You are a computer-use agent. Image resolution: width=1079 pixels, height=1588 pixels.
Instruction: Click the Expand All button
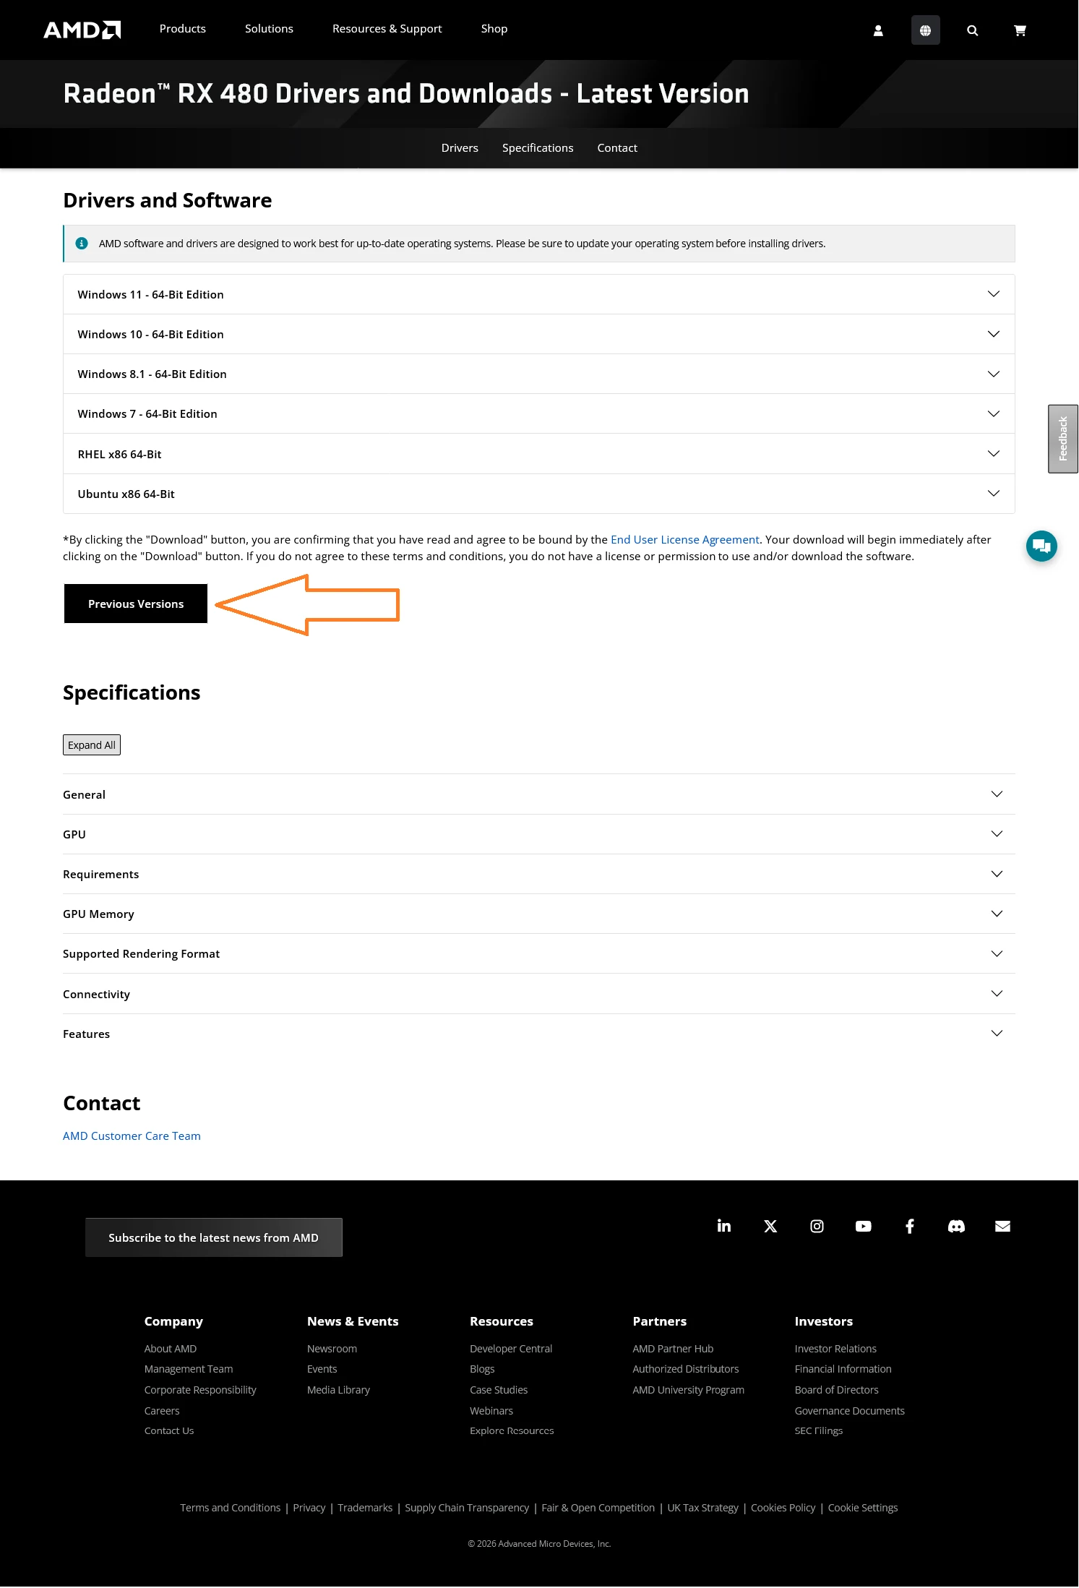[92, 744]
